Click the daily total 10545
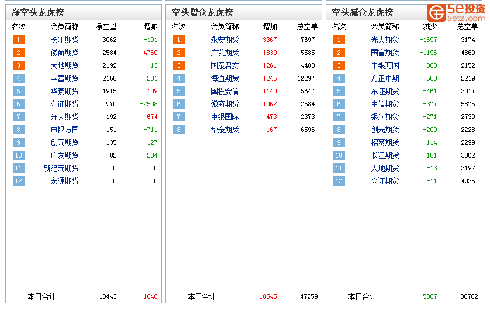Viewport: 490px width, 311px height. coord(268,296)
